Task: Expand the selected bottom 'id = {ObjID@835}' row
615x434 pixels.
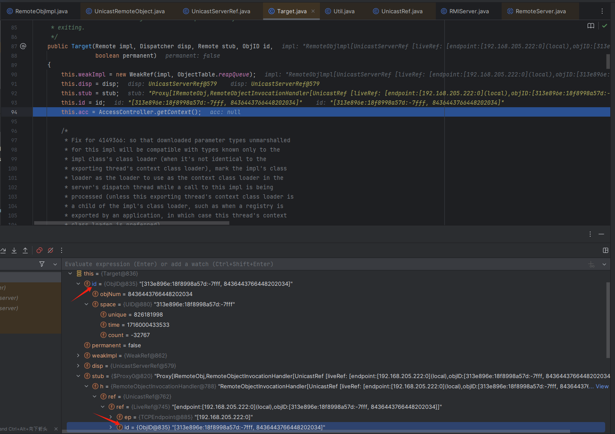Action: 111,427
